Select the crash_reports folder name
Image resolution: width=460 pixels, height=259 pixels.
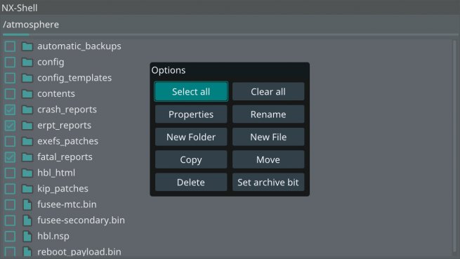tap(67, 109)
